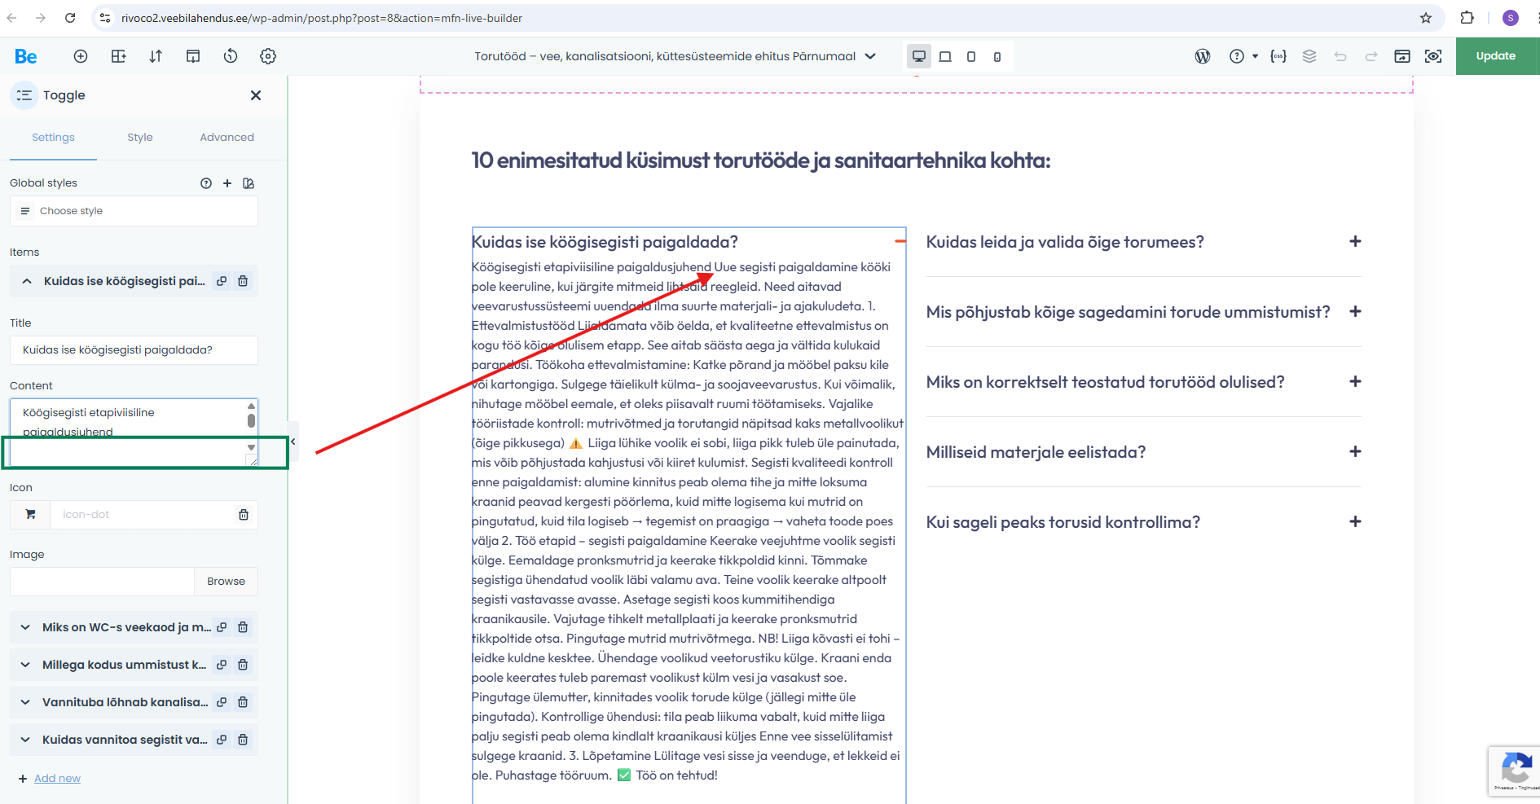
Task: Close the Toggle panel
Action: click(x=256, y=95)
